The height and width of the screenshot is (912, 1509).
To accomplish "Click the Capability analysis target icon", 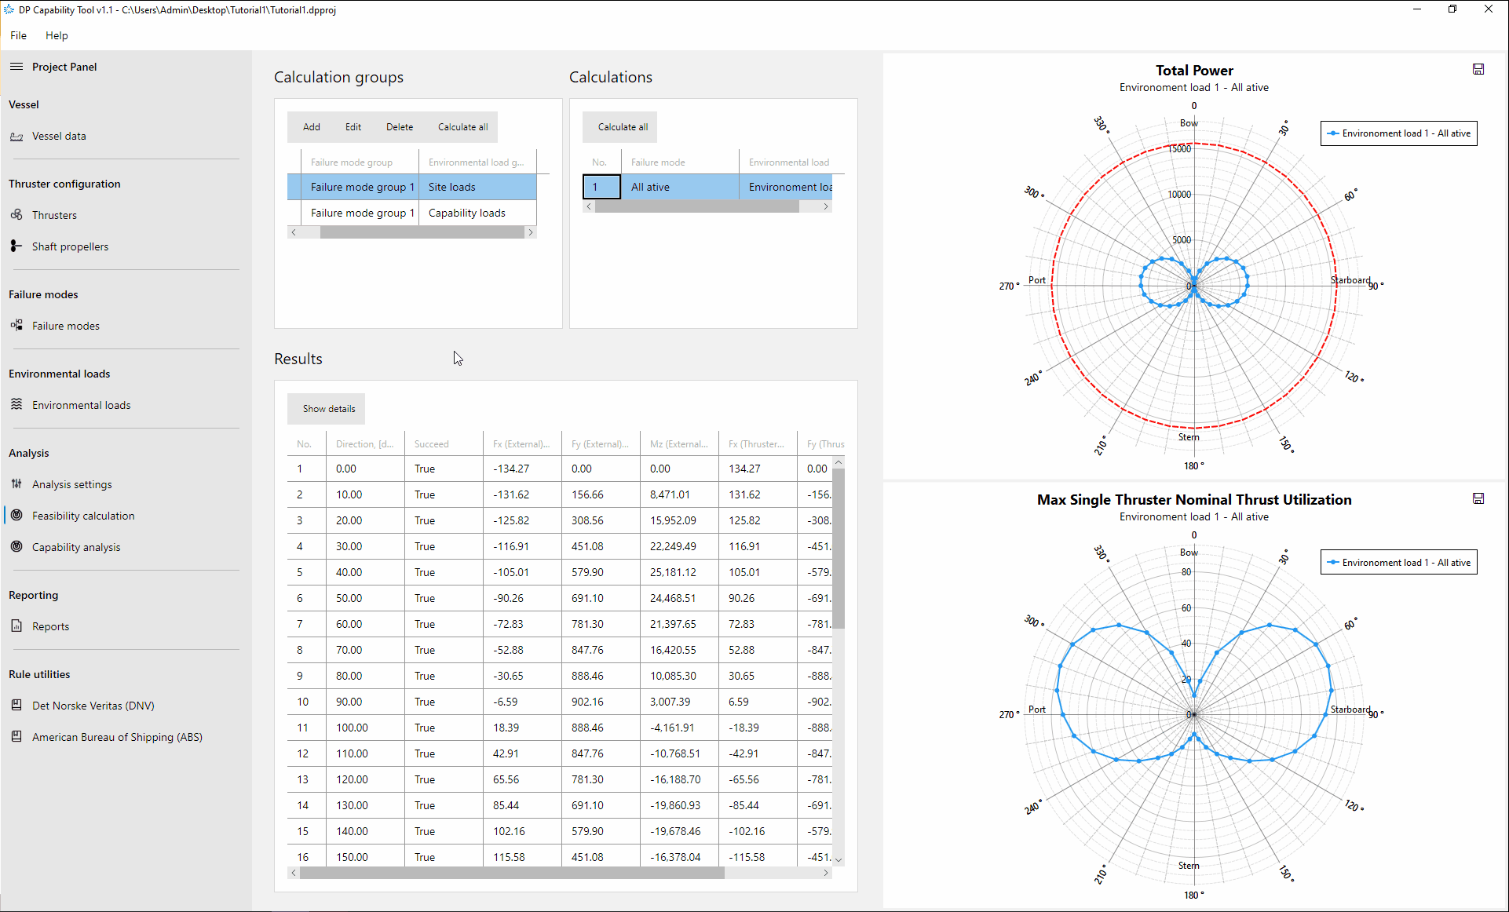I will [x=16, y=547].
